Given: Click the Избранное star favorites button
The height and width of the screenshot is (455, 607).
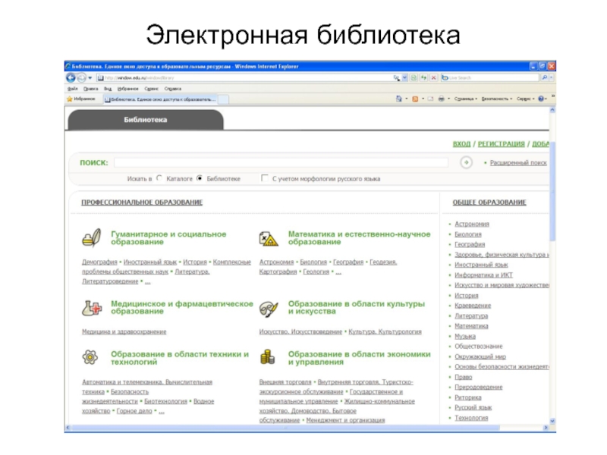Looking at the screenshot, I should pyautogui.click(x=81, y=99).
